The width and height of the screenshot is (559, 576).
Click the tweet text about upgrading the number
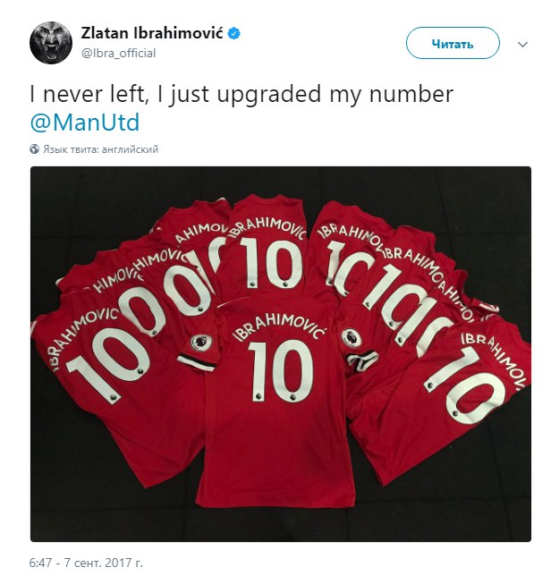click(x=241, y=94)
